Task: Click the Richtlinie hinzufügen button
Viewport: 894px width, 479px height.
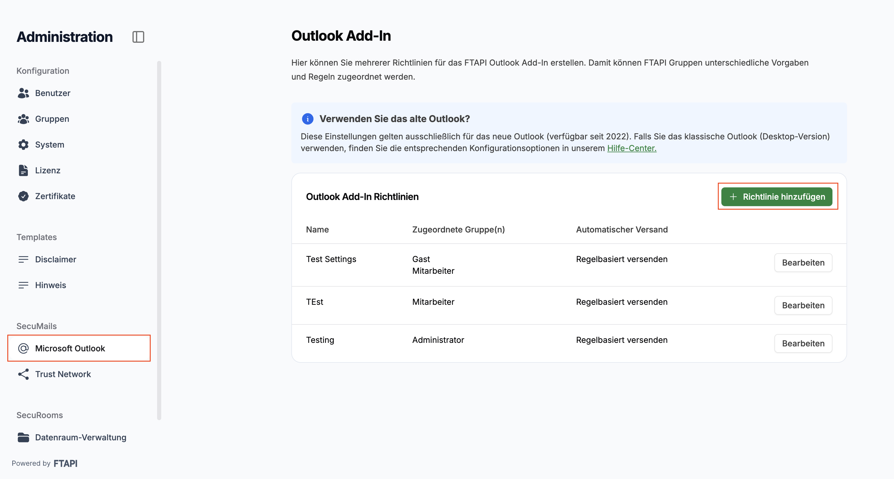Action: [777, 196]
